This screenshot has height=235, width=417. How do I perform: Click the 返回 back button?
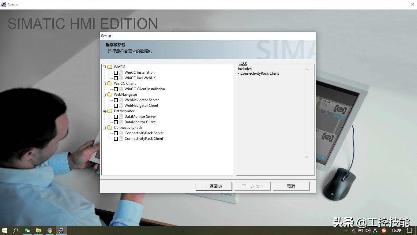coord(214,186)
